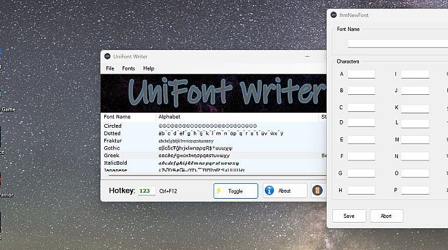Click the character field for letter O

pyautogui.click(x=415, y=173)
